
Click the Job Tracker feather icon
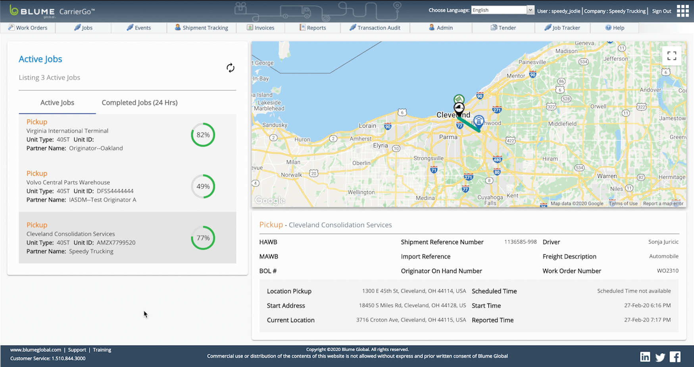pyautogui.click(x=548, y=27)
